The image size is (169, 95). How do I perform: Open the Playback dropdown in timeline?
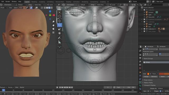[x=3, y=87]
